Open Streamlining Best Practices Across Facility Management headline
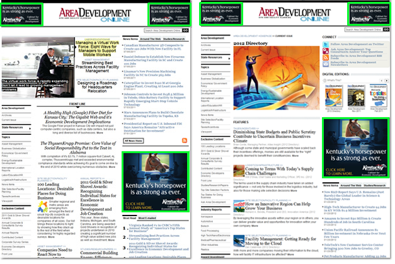This screenshot has width=395, height=264. pos(97,67)
